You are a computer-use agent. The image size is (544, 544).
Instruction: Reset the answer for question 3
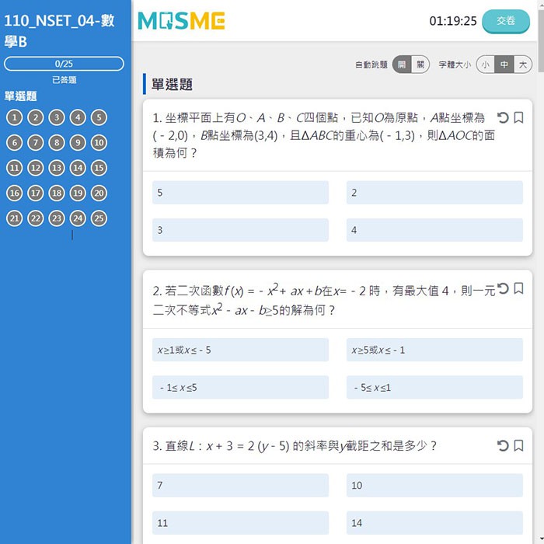click(x=503, y=445)
